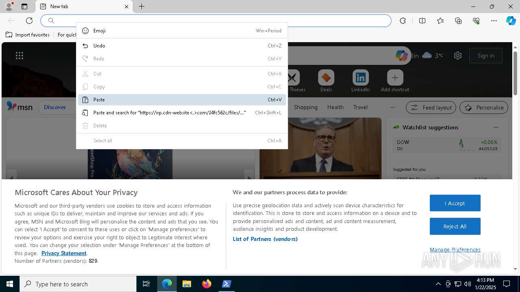Open tab actions menu icon
The image size is (520, 292).
24,6
